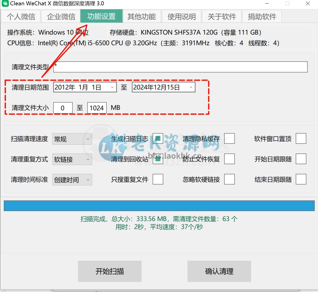View the 关于软件 tab
The image size is (318, 292).
[222, 17]
